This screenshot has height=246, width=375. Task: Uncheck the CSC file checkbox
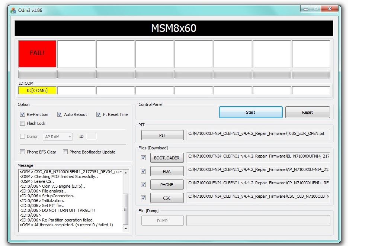(x=144, y=198)
